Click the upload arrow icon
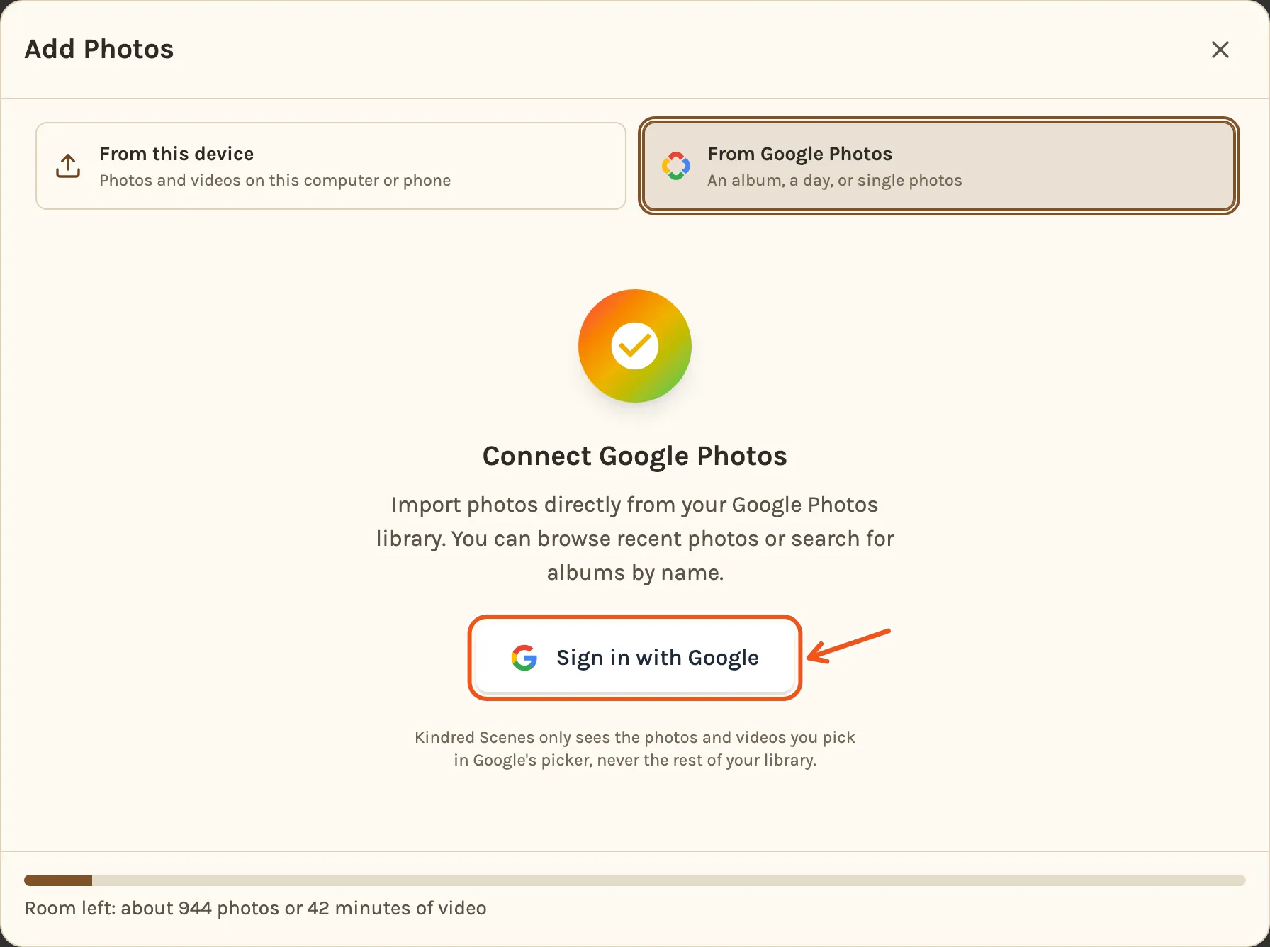The height and width of the screenshot is (947, 1270). click(68, 166)
